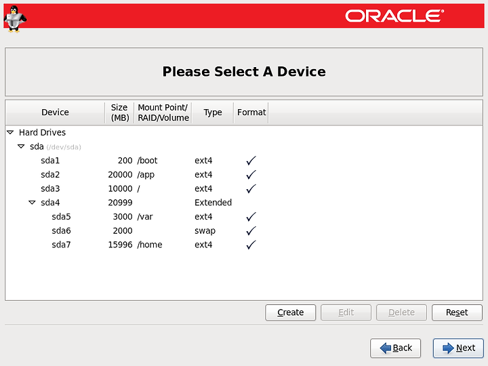The width and height of the screenshot is (488, 366).
Task: Toggle format checkmark for sda6 swap
Action: [x=251, y=230]
